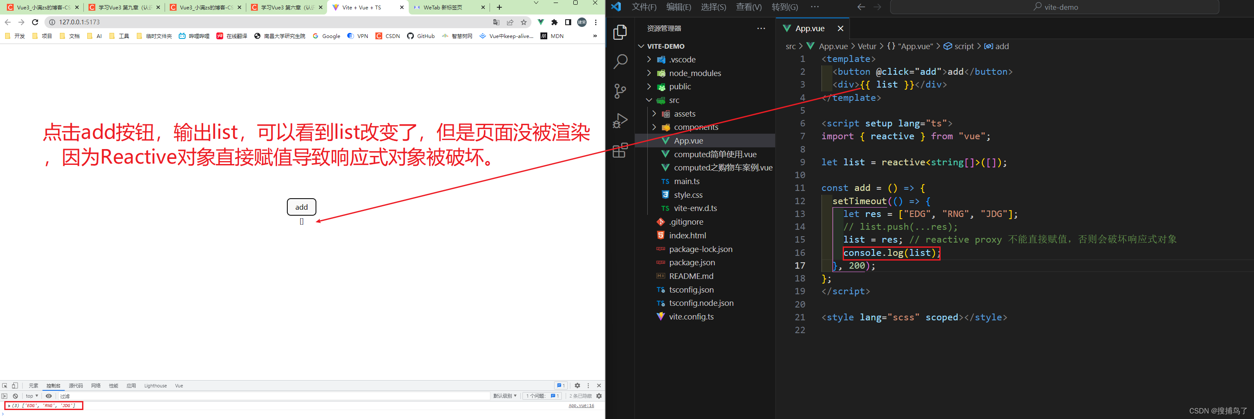Open MDN bookmark
Image resolution: width=1254 pixels, height=419 pixels.
coord(552,36)
